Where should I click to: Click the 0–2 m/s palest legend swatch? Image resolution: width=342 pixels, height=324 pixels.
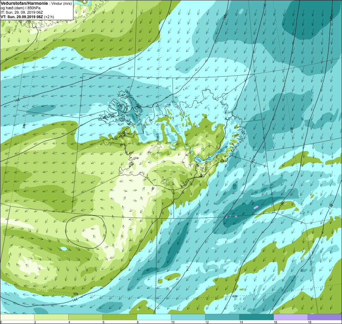[17, 317]
